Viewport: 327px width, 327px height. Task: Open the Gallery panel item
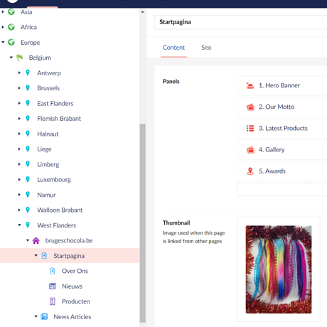click(x=282, y=150)
